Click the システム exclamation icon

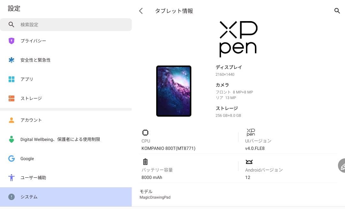pyautogui.click(x=11, y=197)
